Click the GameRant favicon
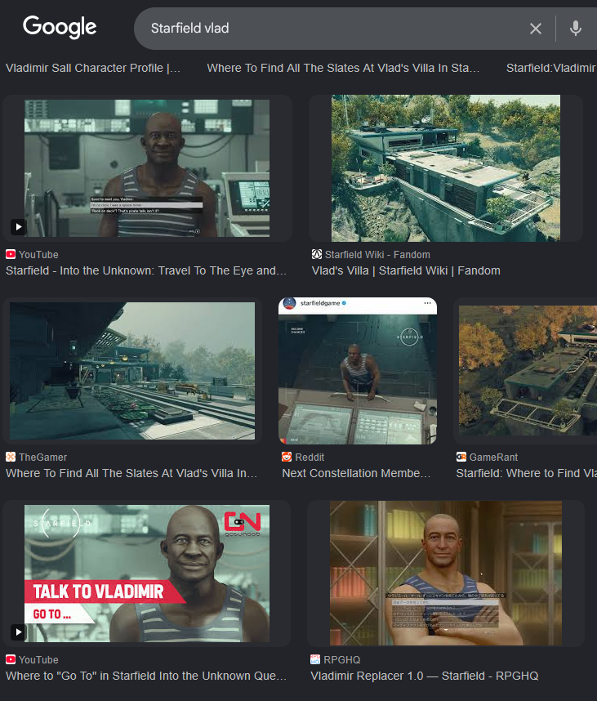 point(461,457)
